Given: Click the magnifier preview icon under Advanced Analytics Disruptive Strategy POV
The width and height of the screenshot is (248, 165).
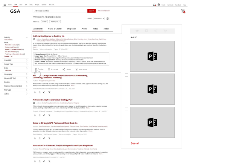Looking at the screenshot, I should [x=35, y=115].
